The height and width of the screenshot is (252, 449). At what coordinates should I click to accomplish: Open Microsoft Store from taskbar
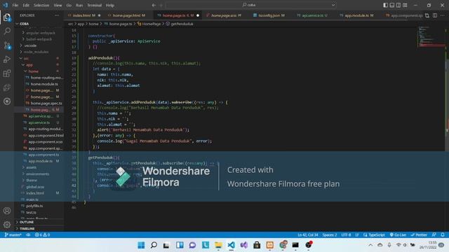pos(257,245)
